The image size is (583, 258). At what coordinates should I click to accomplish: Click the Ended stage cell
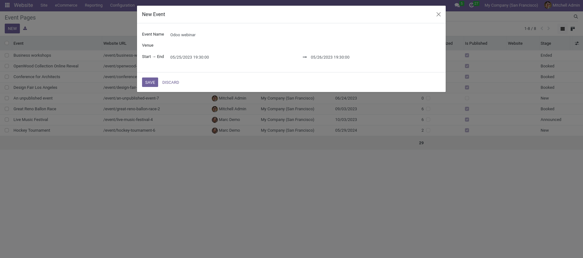[x=546, y=55]
